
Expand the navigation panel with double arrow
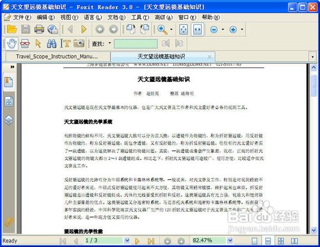pyautogui.click(x=13, y=67)
